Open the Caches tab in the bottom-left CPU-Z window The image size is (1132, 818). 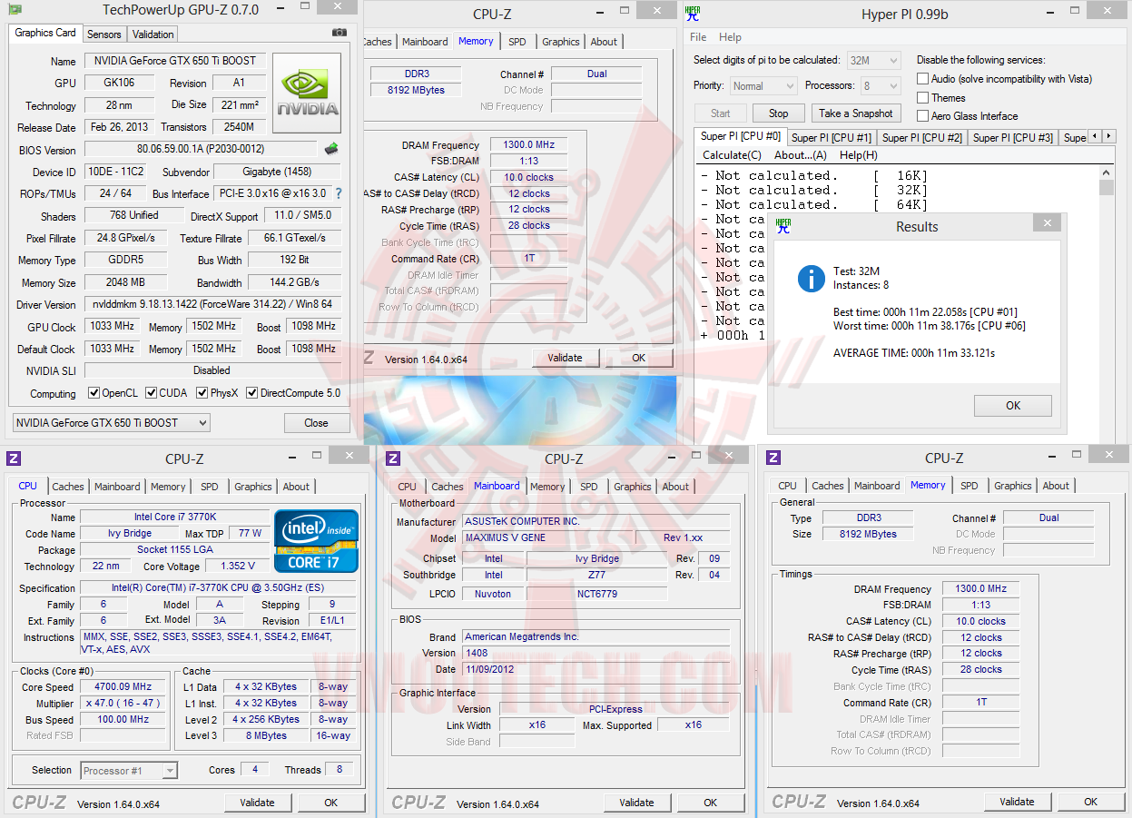(68, 487)
